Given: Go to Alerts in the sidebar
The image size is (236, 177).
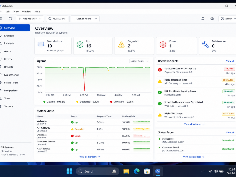Looking at the screenshot, I should [15, 51].
